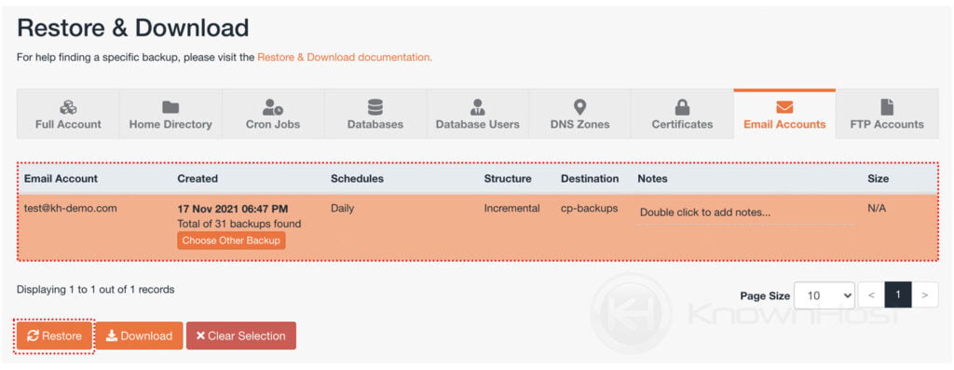Click the Choose Other Backup button
The width and height of the screenshot is (954, 370).
(x=231, y=240)
